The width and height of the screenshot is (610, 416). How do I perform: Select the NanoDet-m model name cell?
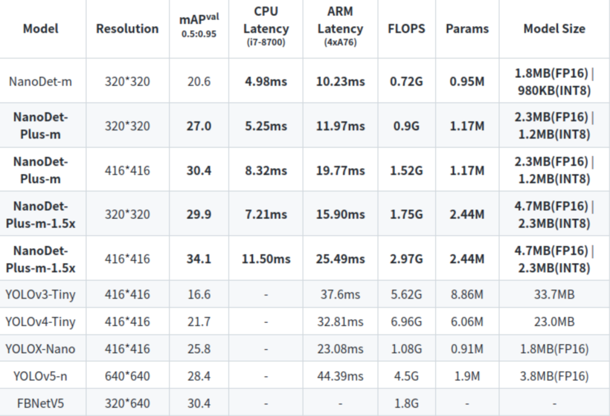coord(41,81)
